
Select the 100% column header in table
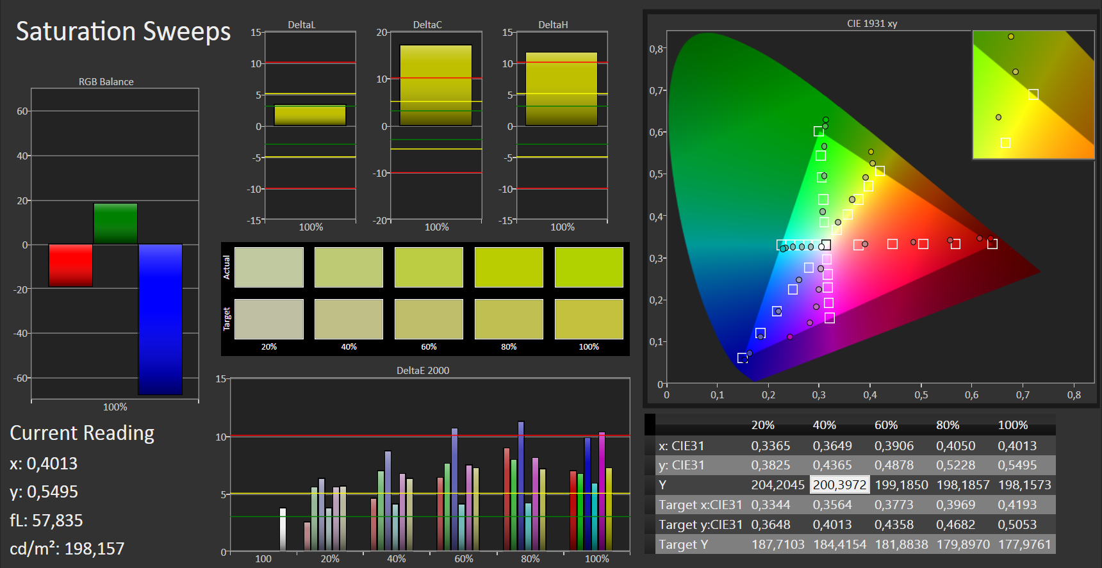1012,425
